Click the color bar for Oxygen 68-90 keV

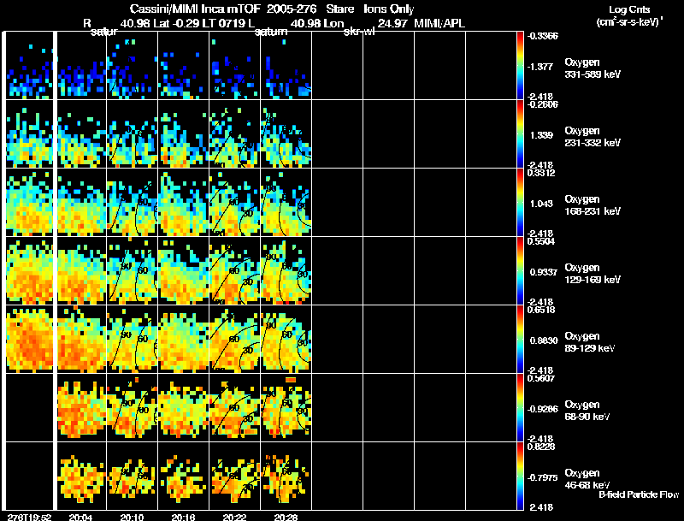tap(520, 408)
